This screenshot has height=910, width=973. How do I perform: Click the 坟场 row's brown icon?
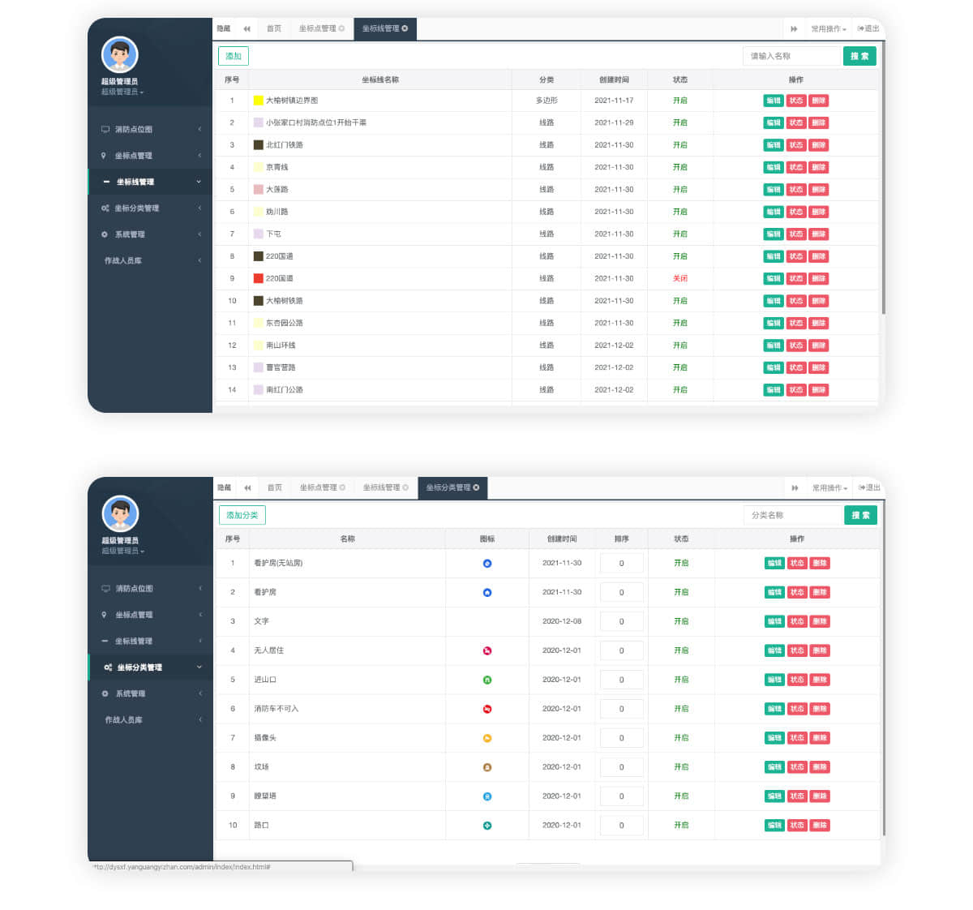tap(487, 767)
